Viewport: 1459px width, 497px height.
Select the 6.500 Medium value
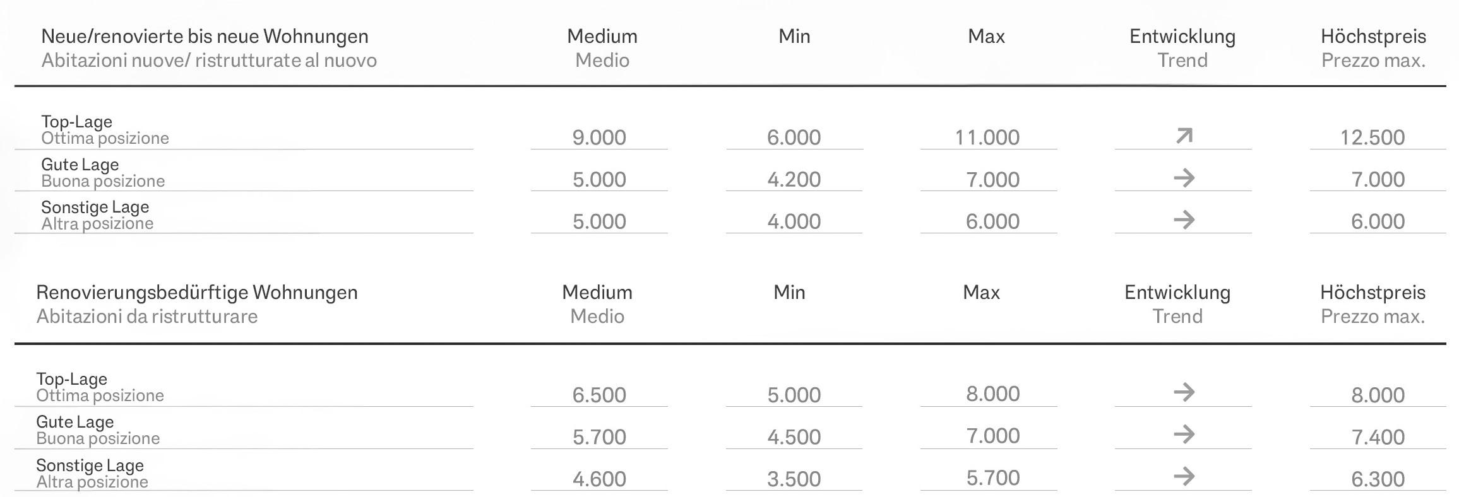coord(599,395)
